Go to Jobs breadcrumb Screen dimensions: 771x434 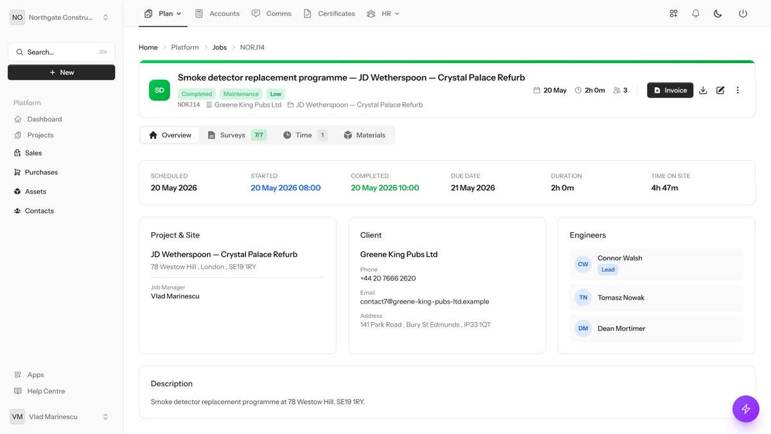(220, 48)
